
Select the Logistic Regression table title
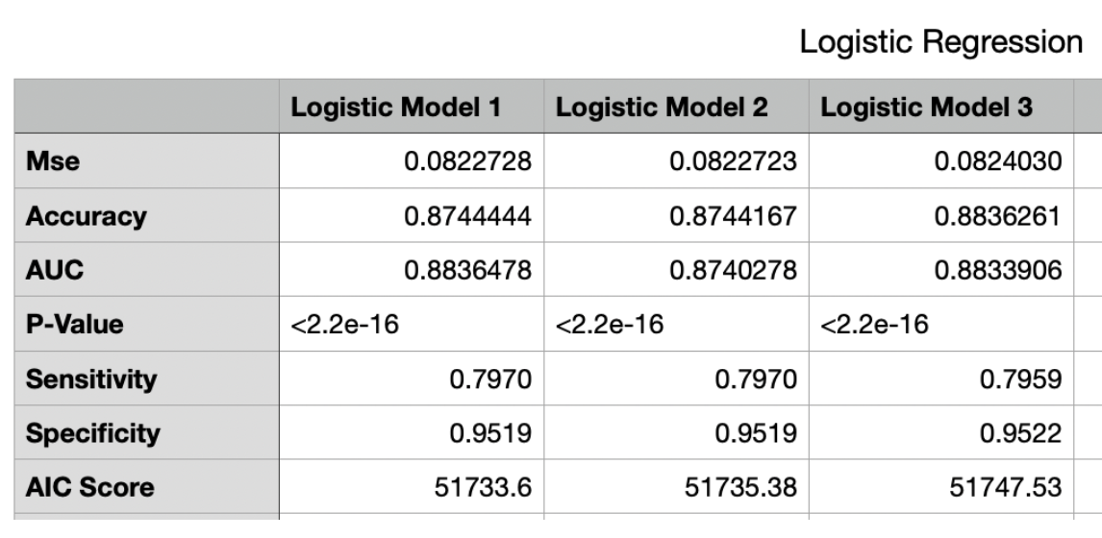(941, 41)
